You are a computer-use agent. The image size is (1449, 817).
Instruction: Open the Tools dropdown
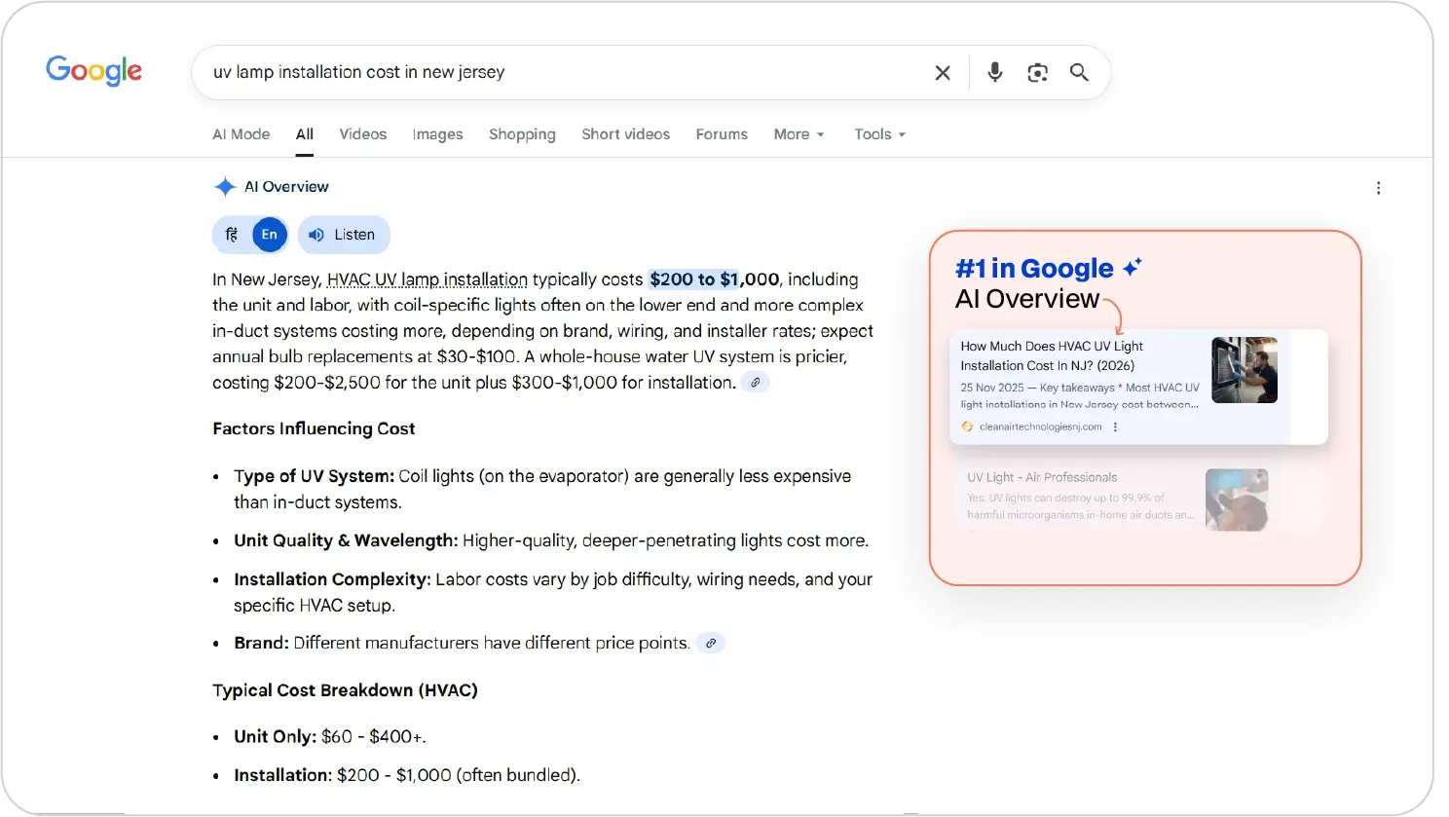879,134
